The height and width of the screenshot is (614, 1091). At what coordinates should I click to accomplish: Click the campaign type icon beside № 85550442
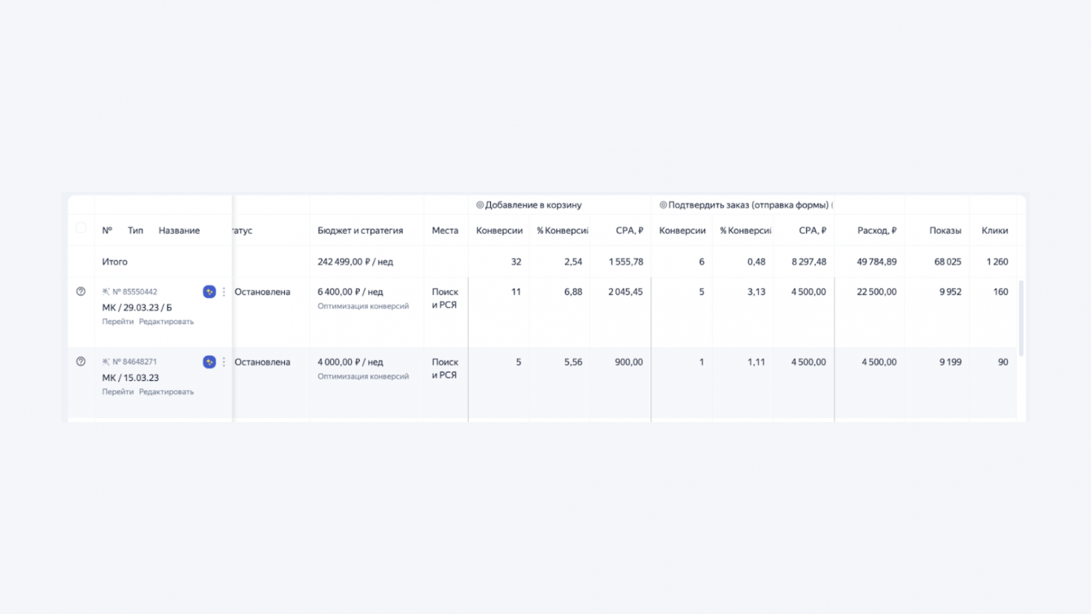[x=106, y=292]
